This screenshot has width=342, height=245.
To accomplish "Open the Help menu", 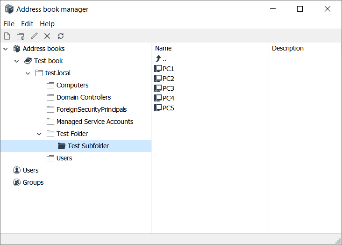I will click(47, 23).
